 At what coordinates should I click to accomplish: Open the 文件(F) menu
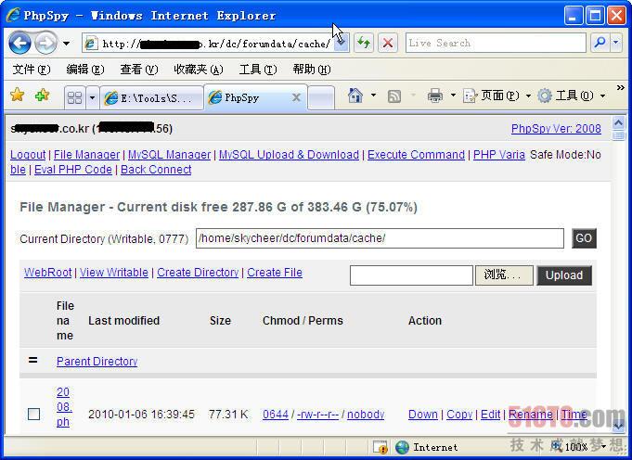tap(32, 70)
